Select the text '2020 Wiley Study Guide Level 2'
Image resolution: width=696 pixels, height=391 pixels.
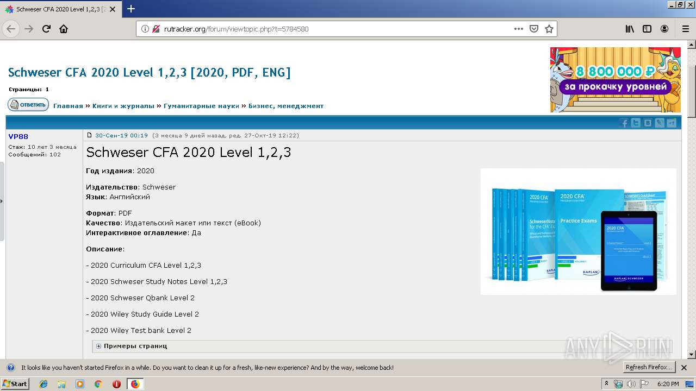coord(145,314)
